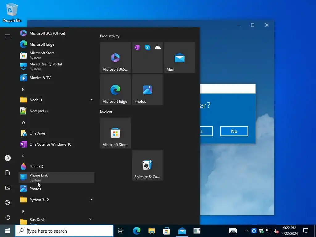
Task: Open the Skype icon in the tile folder
Action: click(x=148, y=48)
